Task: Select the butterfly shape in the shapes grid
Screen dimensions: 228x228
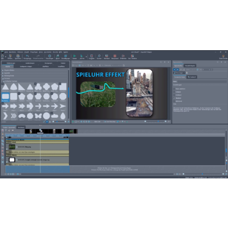Action: tap(38, 116)
